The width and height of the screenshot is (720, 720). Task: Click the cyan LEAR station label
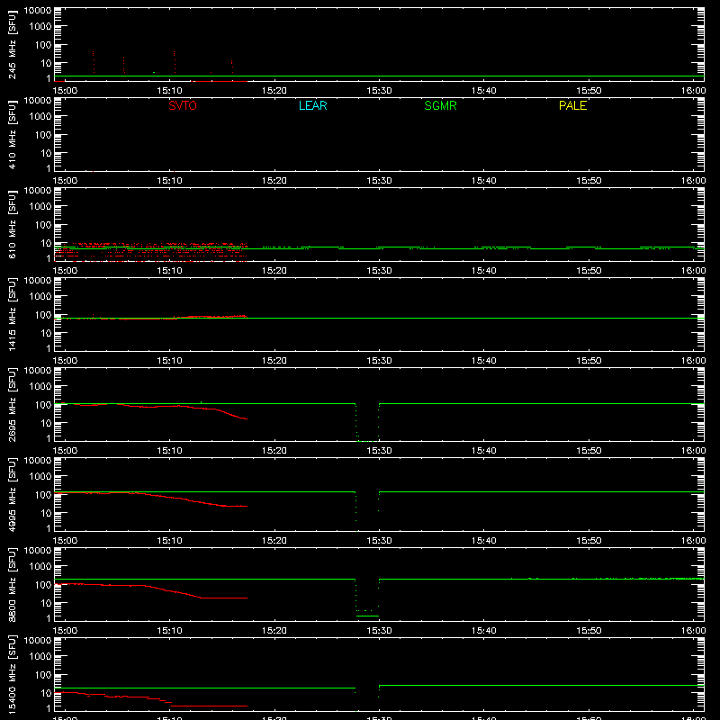[312, 105]
